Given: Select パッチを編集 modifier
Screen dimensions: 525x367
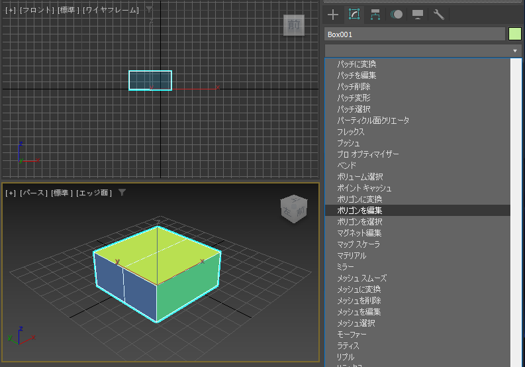Looking at the screenshot, I should tap(418, 76).
